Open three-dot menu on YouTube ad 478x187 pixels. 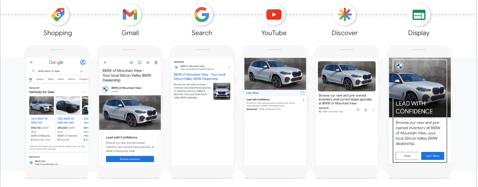click(x=303, y=100)
